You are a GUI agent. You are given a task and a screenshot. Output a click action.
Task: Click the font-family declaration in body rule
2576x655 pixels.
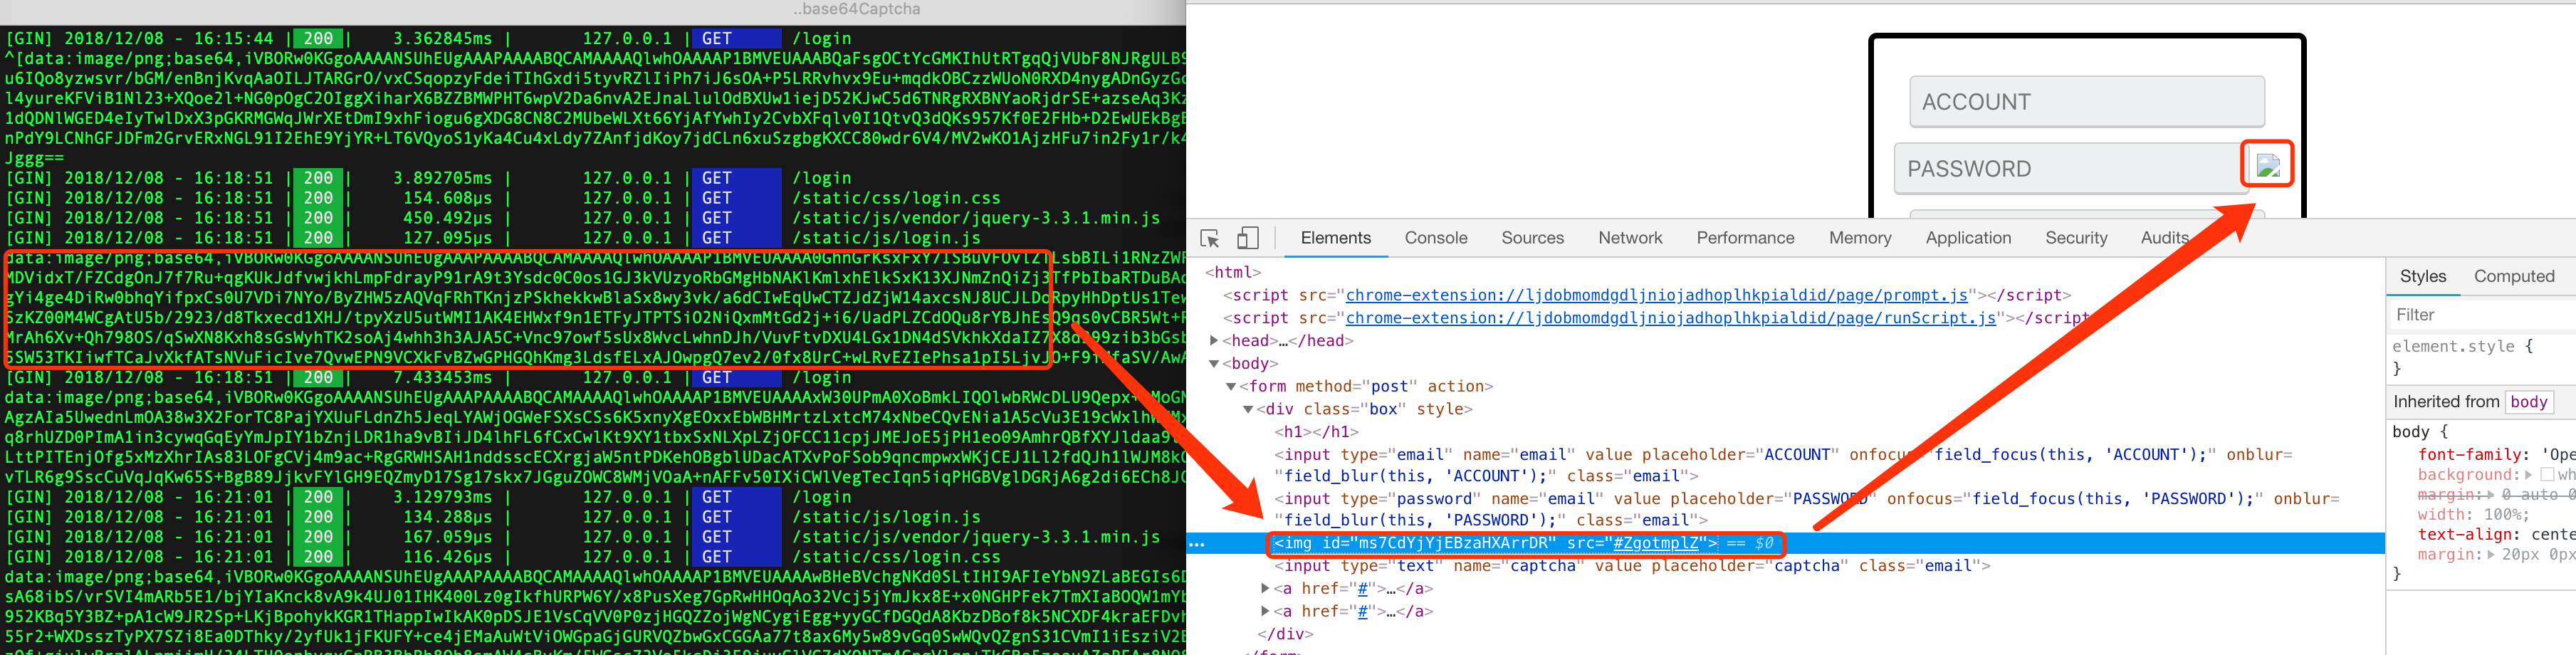coord(2496,455)
